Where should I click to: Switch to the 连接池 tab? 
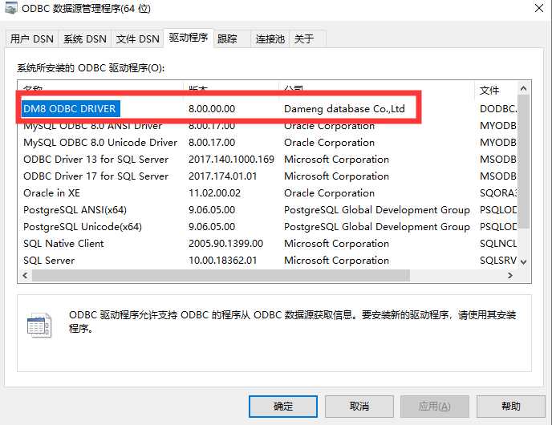click(270, 38)
